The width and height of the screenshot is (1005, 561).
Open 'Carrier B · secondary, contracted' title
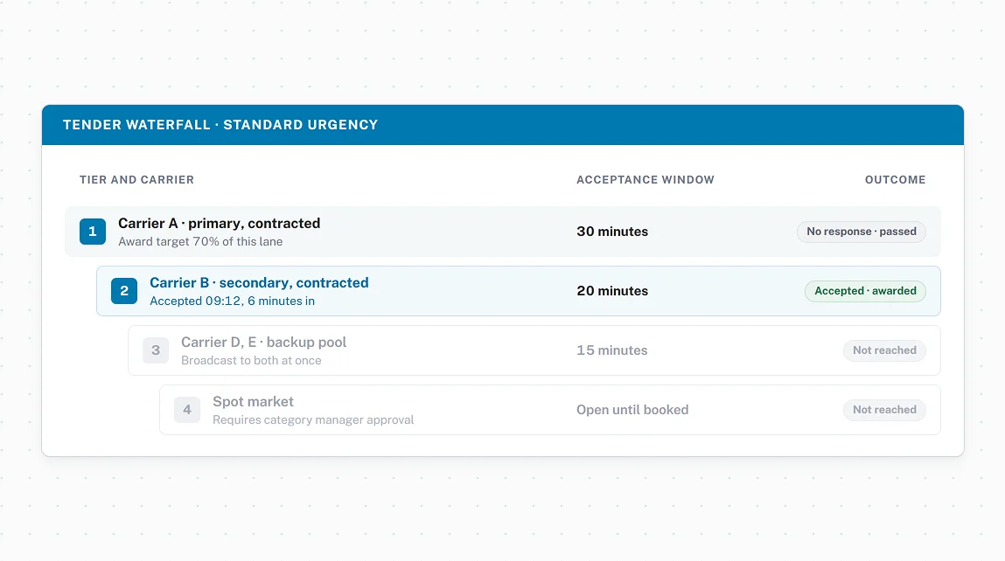coord(259,283)
